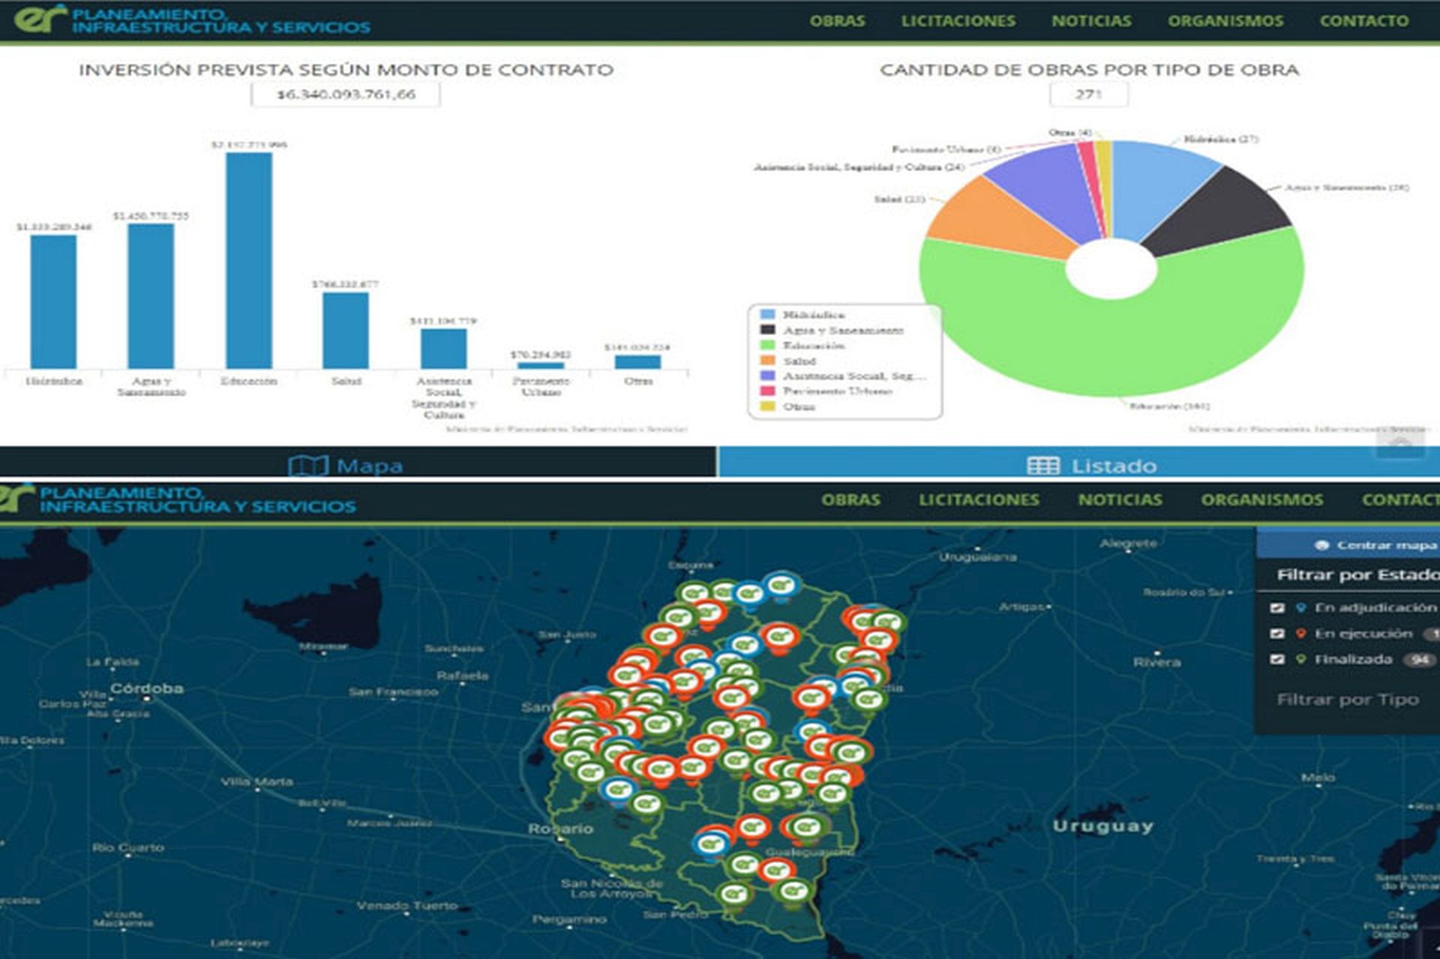Click the scroll-to-top arrow icon above Listado
Screen dimensions: 1440x959
coord(1400,444)
